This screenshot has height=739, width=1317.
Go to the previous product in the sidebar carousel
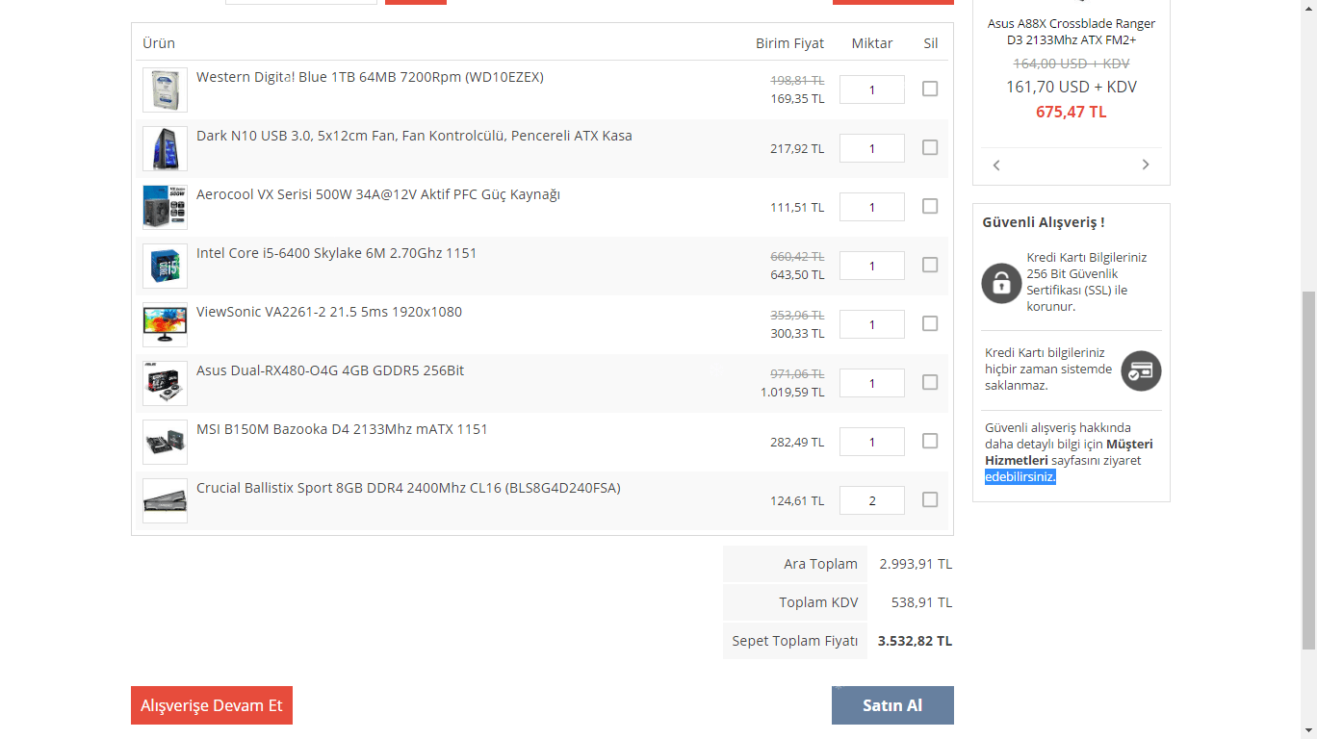coord(996,165)
